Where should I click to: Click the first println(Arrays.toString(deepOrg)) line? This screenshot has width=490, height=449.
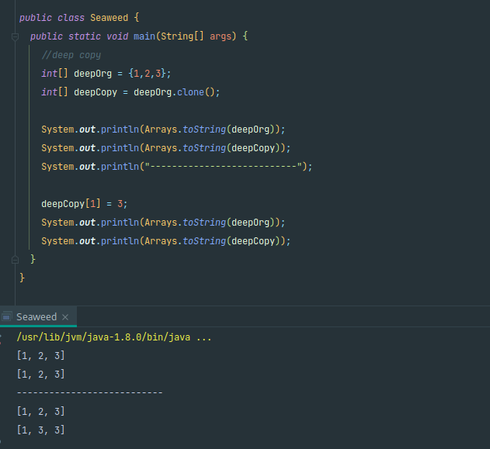click(x=163, y=130)
